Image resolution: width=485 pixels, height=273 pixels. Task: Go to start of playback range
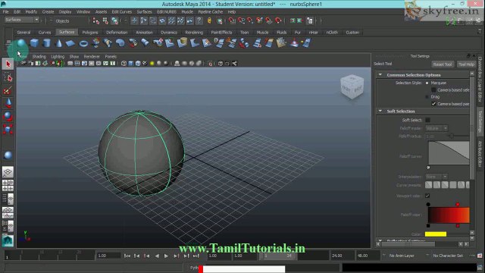(127, 256)
